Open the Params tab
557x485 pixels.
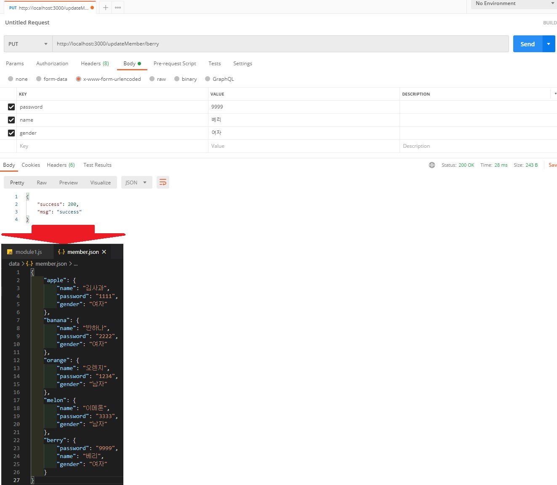tap(15, 64)
